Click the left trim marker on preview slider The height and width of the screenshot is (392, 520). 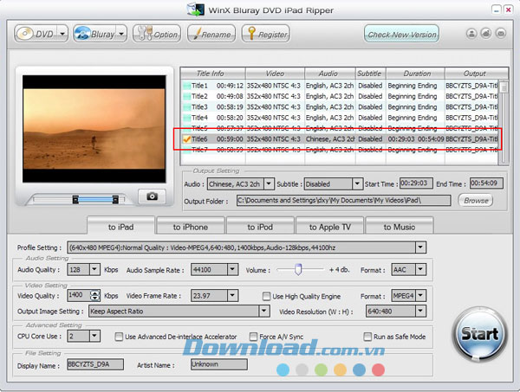point(75,199)
